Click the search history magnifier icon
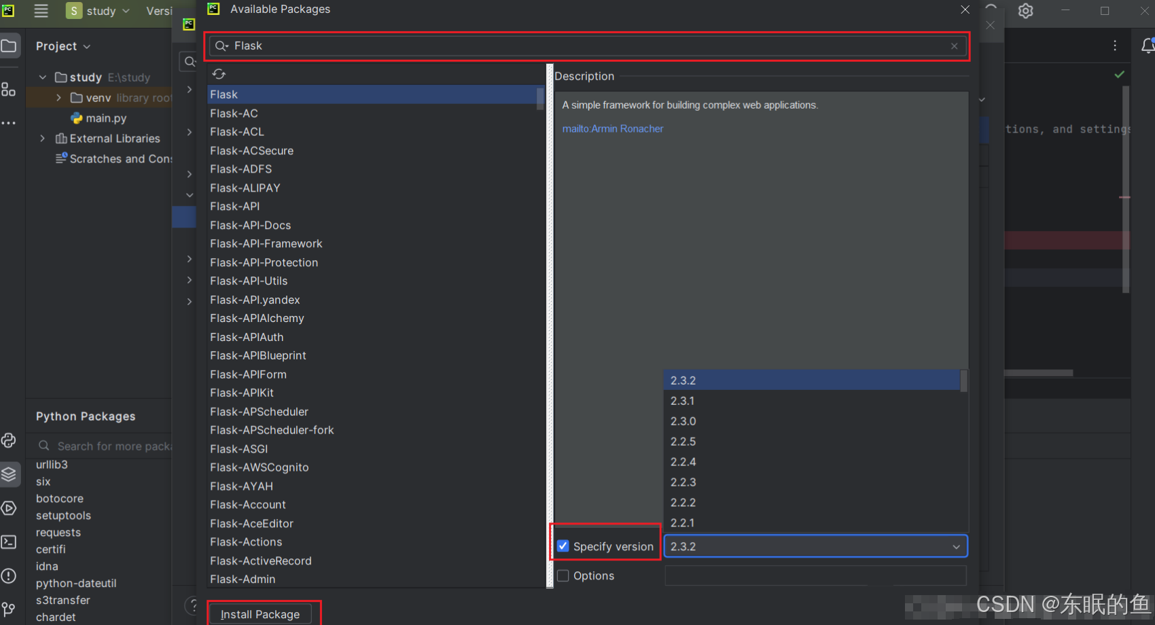The width and height of the screenshot is (1155, 625). (x=221, y=46)
